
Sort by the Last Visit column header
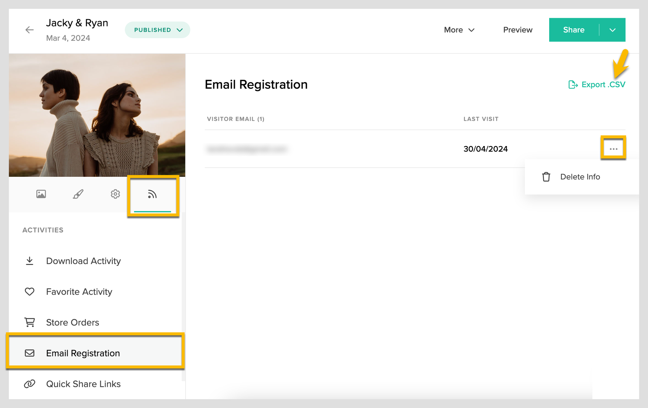click(480, 119)
